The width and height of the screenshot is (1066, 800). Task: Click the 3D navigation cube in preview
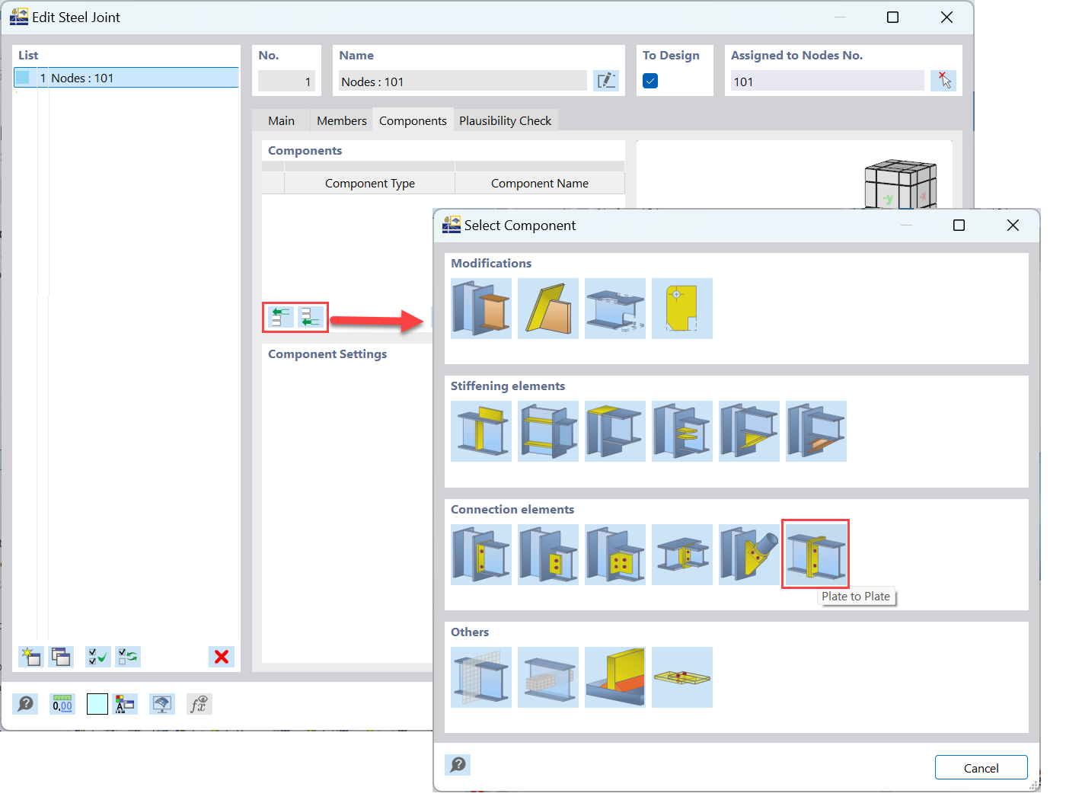(901, 184)
